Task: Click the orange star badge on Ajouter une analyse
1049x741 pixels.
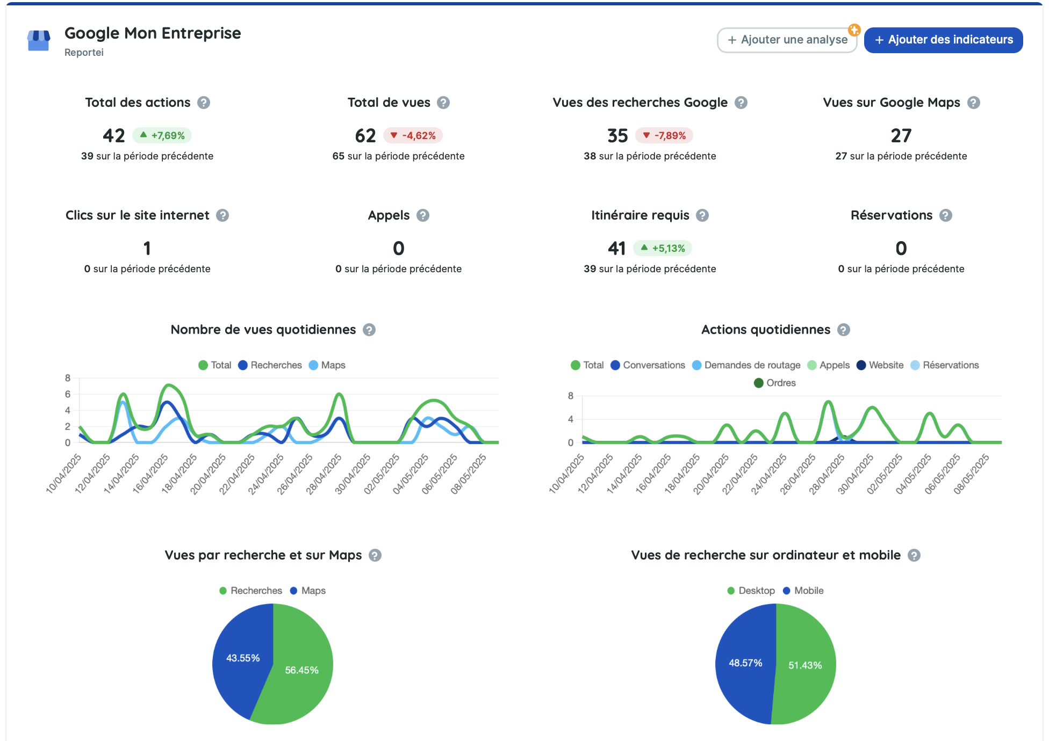Action: pyautogui.click(x=854, y=30)
